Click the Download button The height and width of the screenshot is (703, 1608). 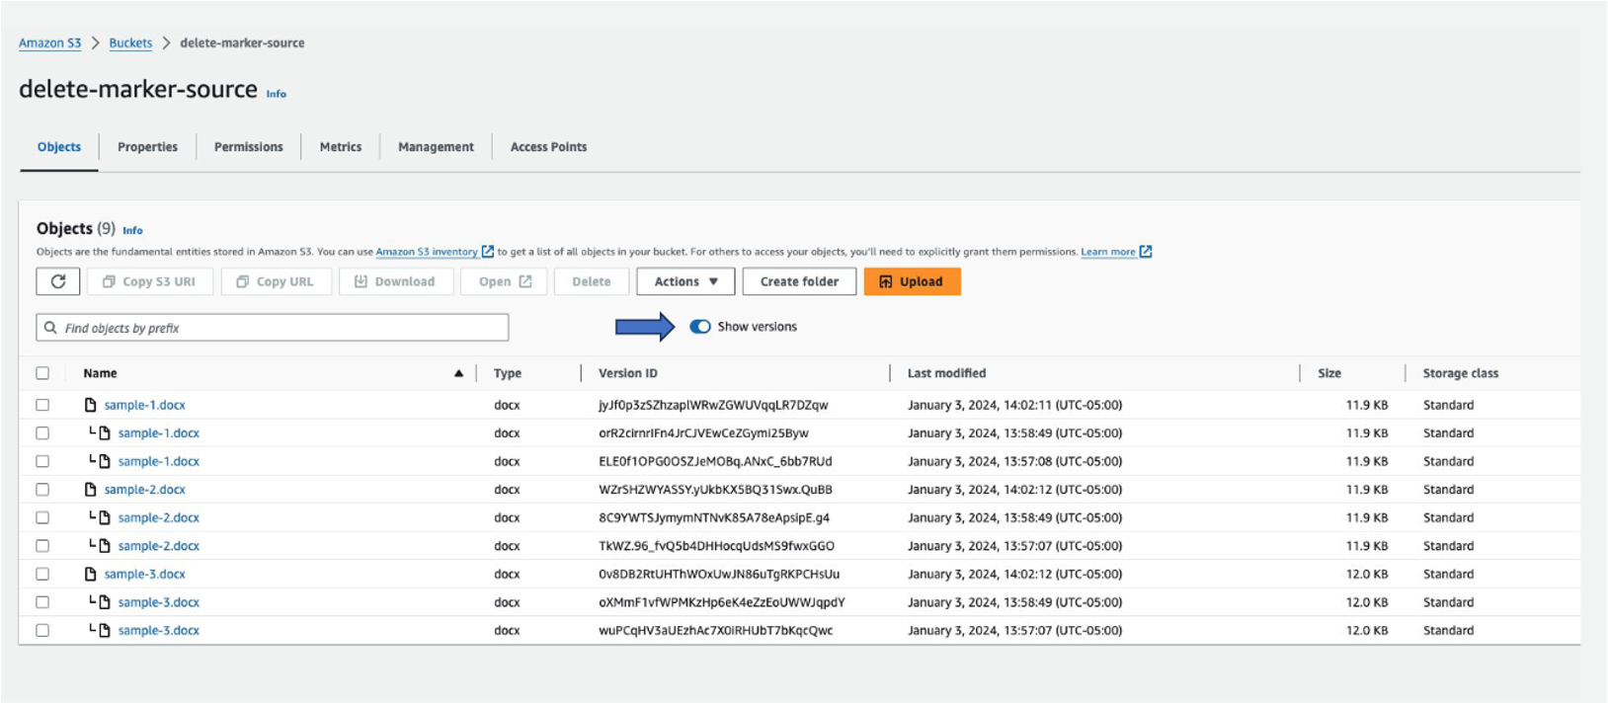pos(395,281)
